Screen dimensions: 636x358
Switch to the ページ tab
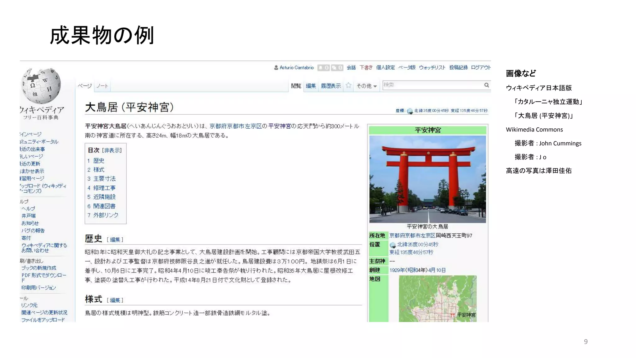click(85, 86)
